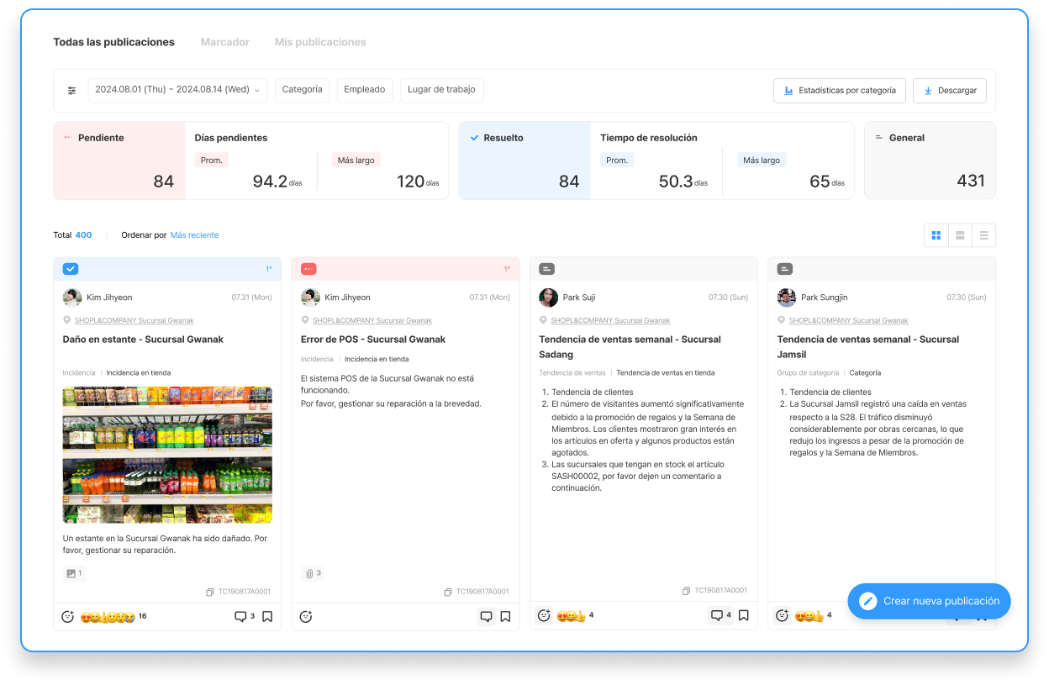Click the Descargar button
Image resolution: width=1049 pixels, height=685 pixels.
coord(950,91)
